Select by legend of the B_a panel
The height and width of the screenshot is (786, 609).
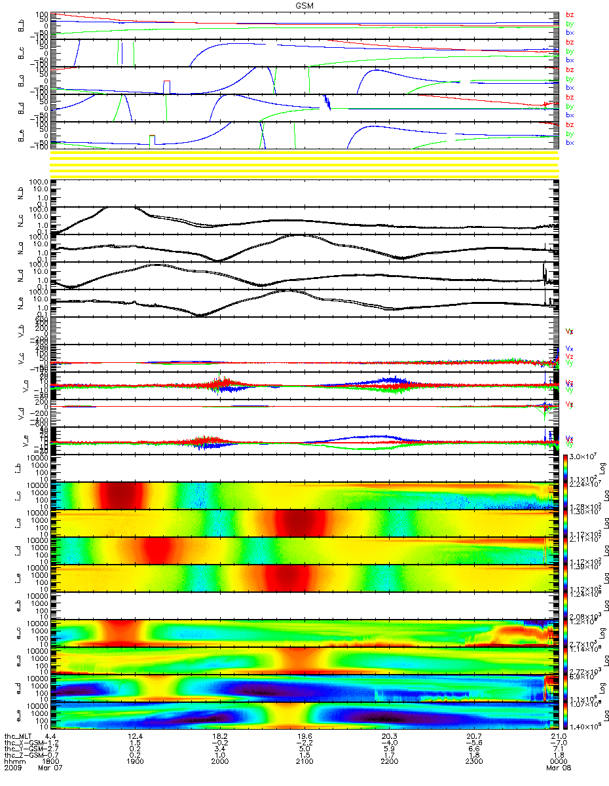569,79
